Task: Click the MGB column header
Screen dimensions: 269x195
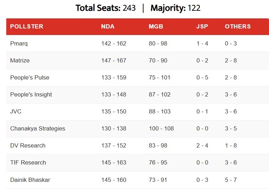Action: pyautogui.click(x=156, y=26)
